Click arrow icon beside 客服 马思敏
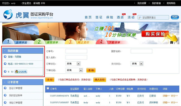 pos(5,57)
